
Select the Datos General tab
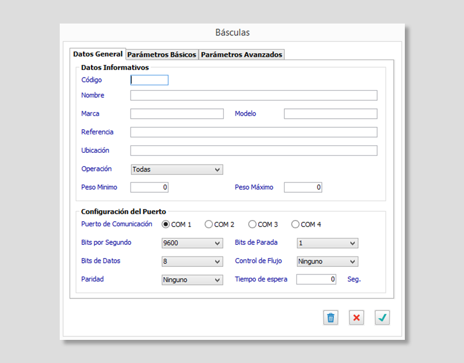point(97,54)
